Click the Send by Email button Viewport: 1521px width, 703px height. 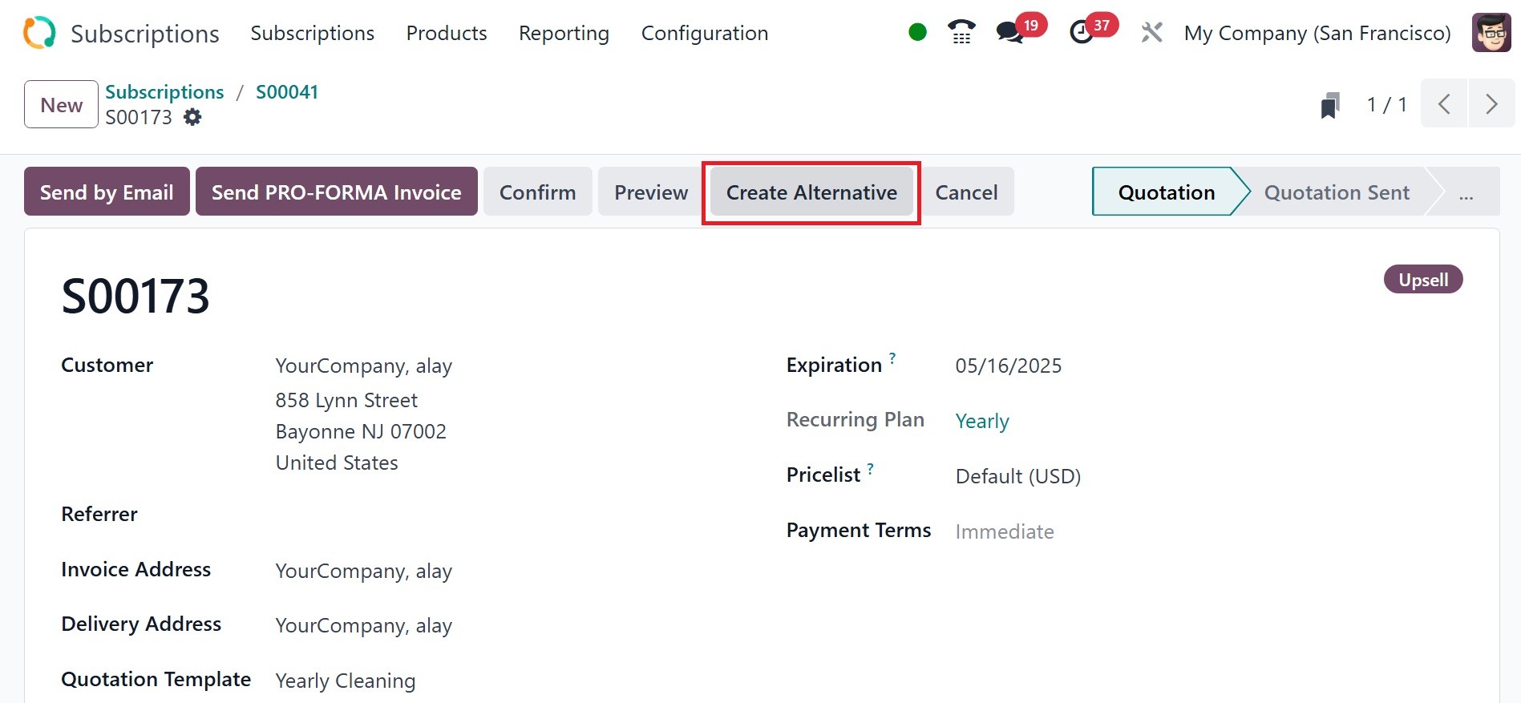tap(107, 192)
